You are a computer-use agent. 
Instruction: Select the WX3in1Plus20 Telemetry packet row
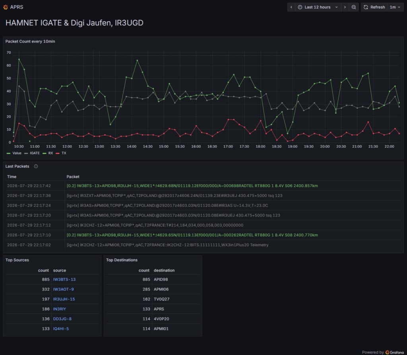(x=203, y=245)
